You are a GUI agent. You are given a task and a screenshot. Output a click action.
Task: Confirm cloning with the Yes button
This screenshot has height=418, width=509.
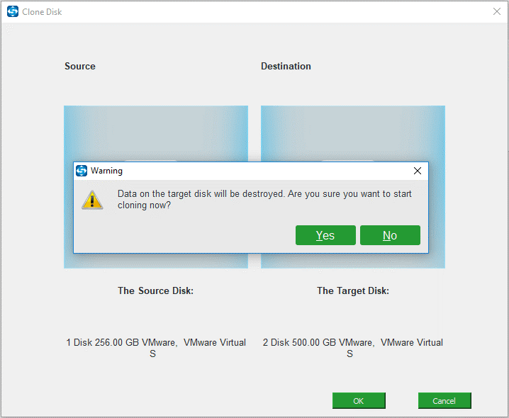pyautogui.click(x=325, y=235)
